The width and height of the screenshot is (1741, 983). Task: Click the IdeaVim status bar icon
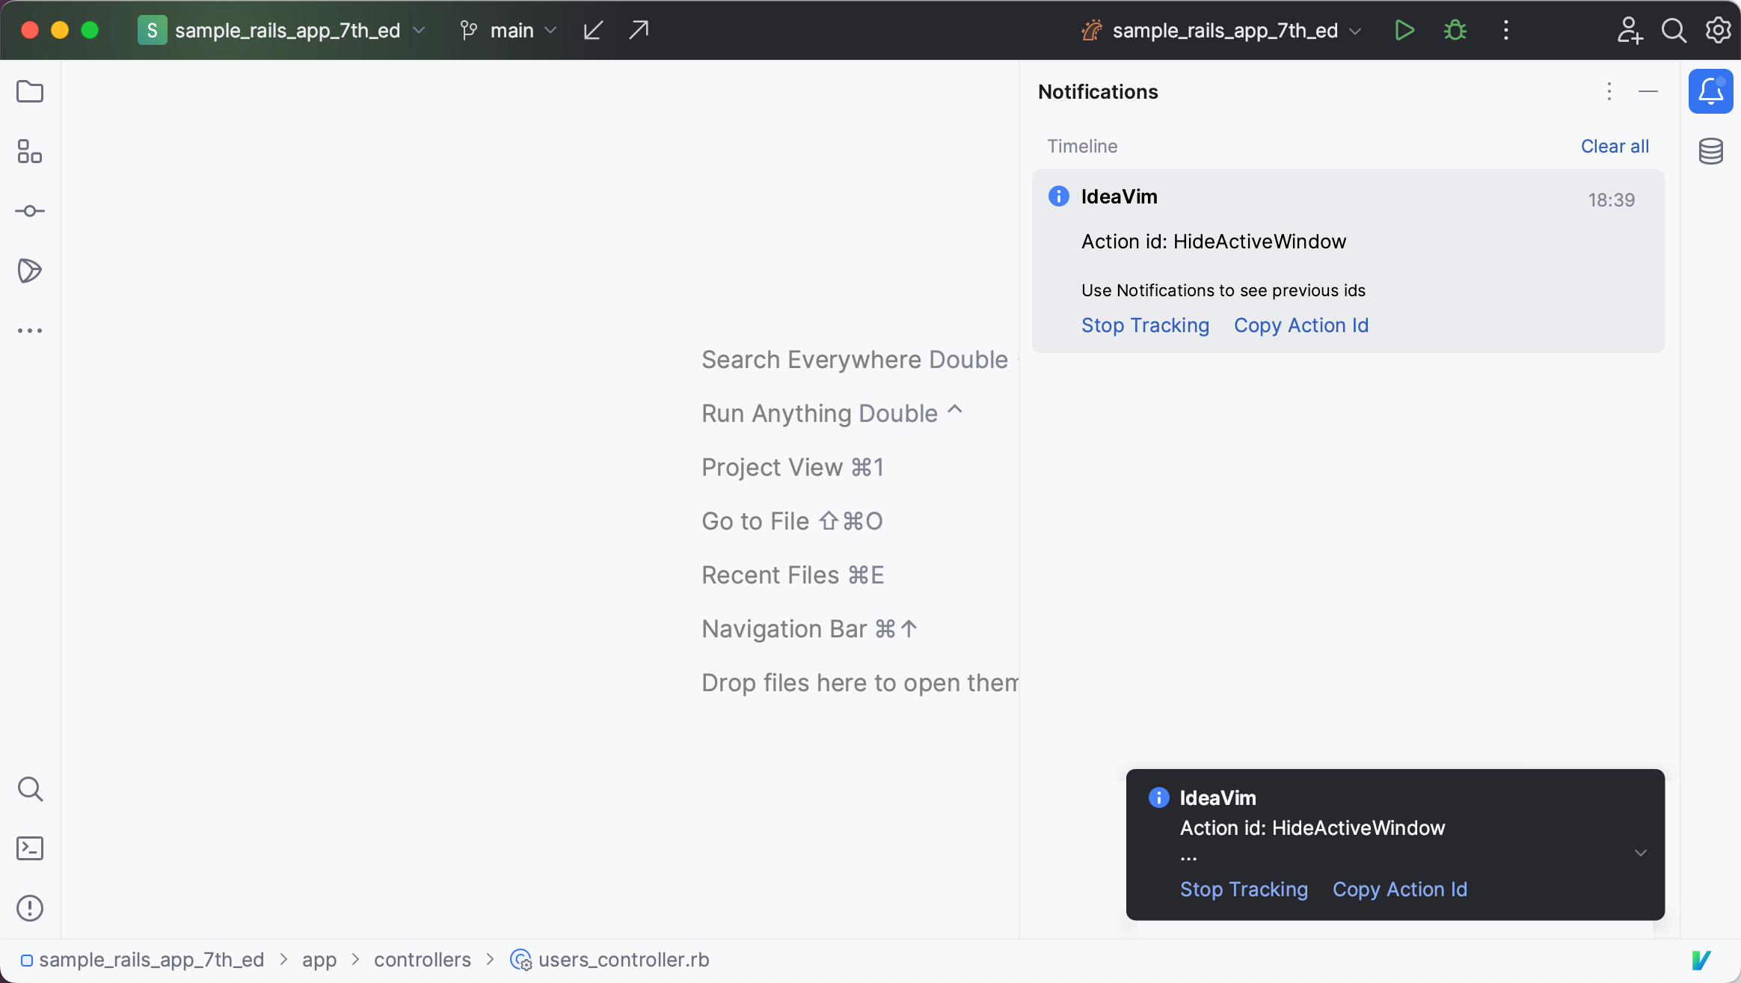tap(1701, 960)
